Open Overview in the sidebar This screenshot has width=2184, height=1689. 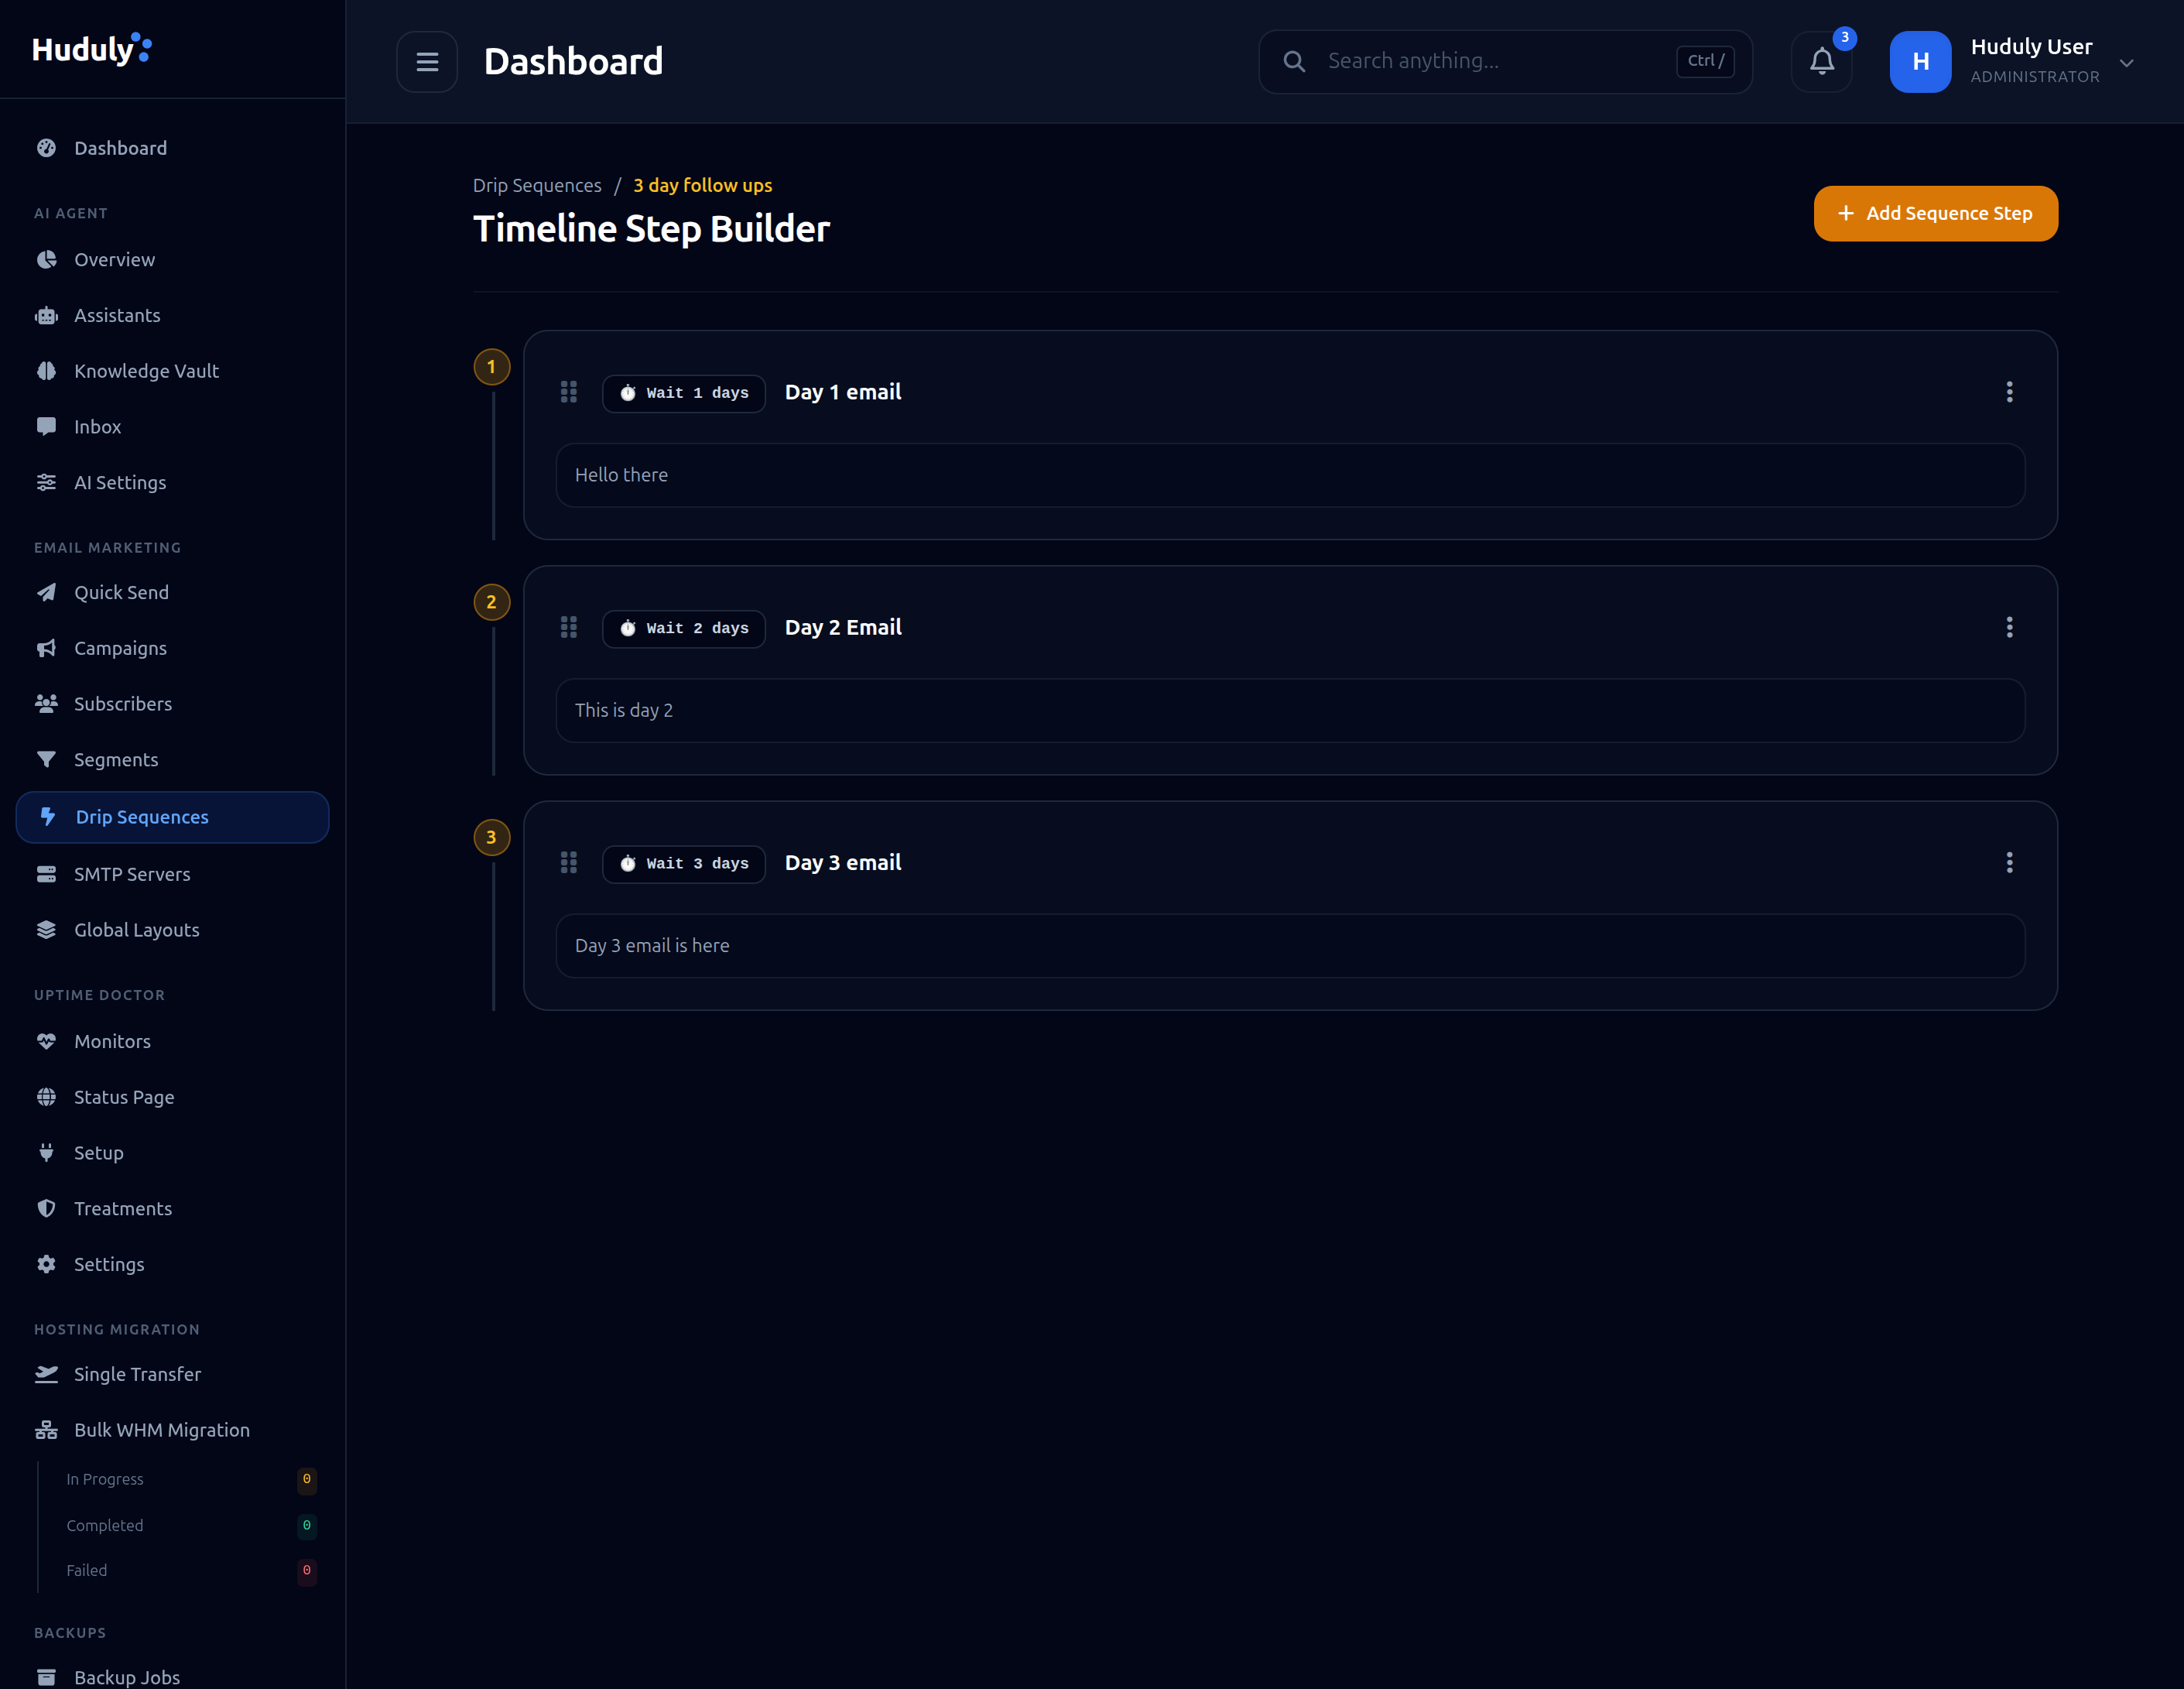click(x=172, y=260)
